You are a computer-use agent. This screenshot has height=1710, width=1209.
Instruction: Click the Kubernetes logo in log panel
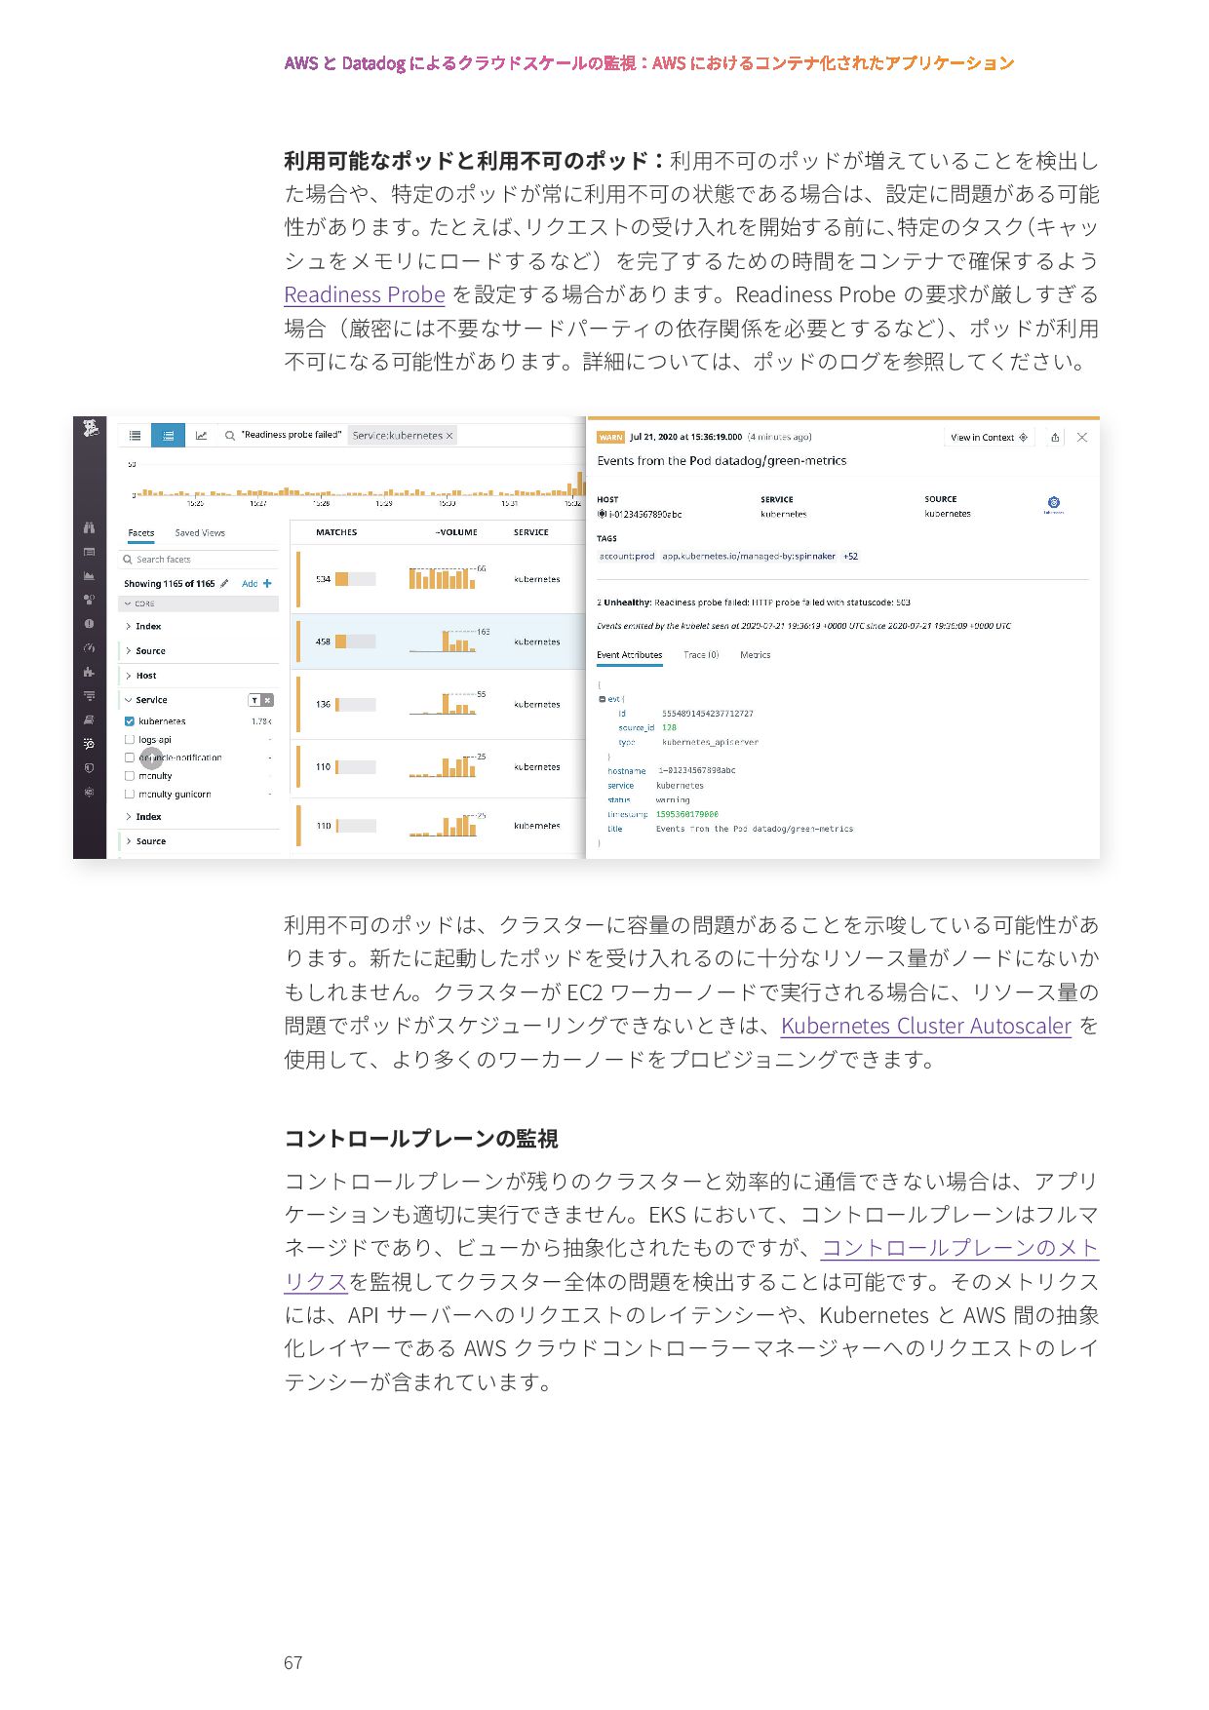tap(1054, 504)
